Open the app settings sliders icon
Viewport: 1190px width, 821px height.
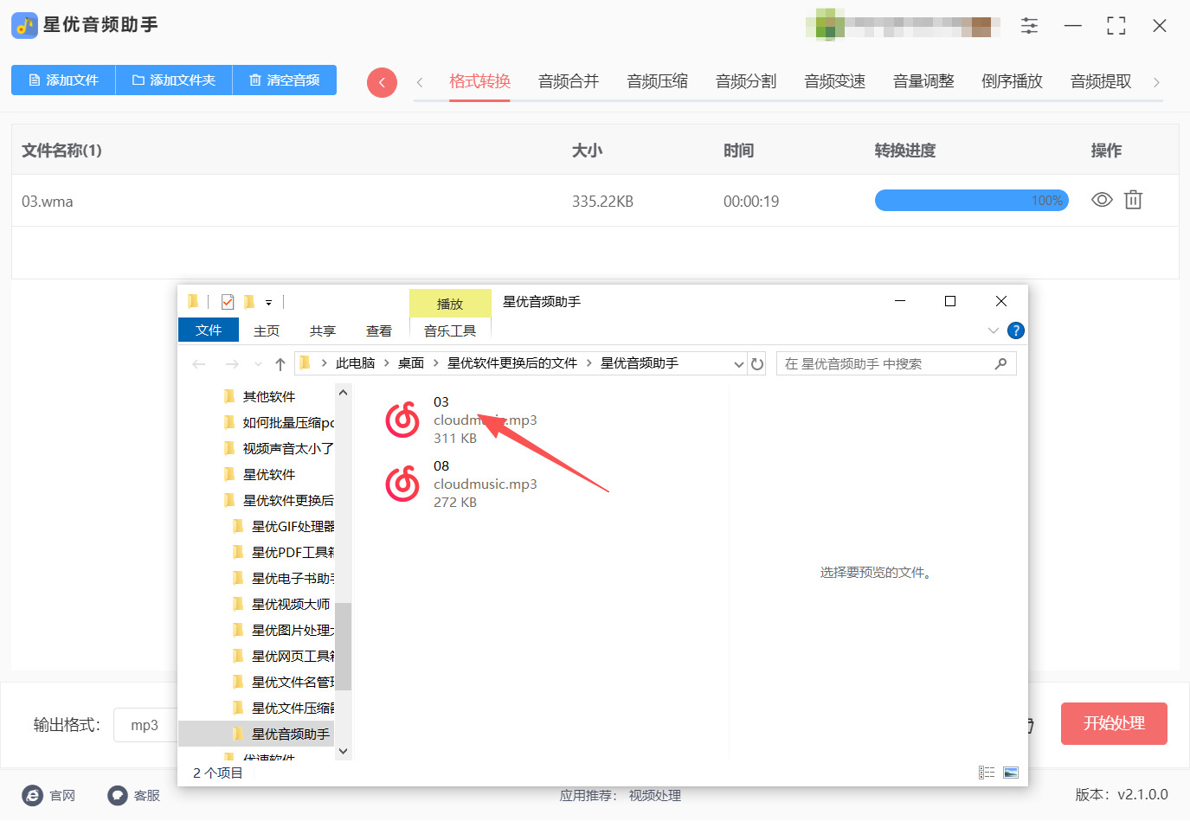pos(1029,26)
